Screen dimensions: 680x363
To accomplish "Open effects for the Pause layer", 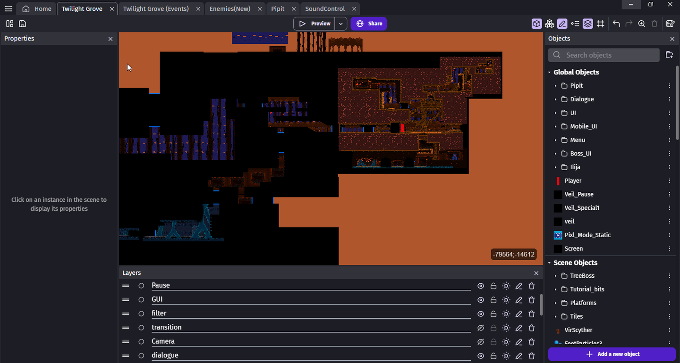I will click(506, 286).
